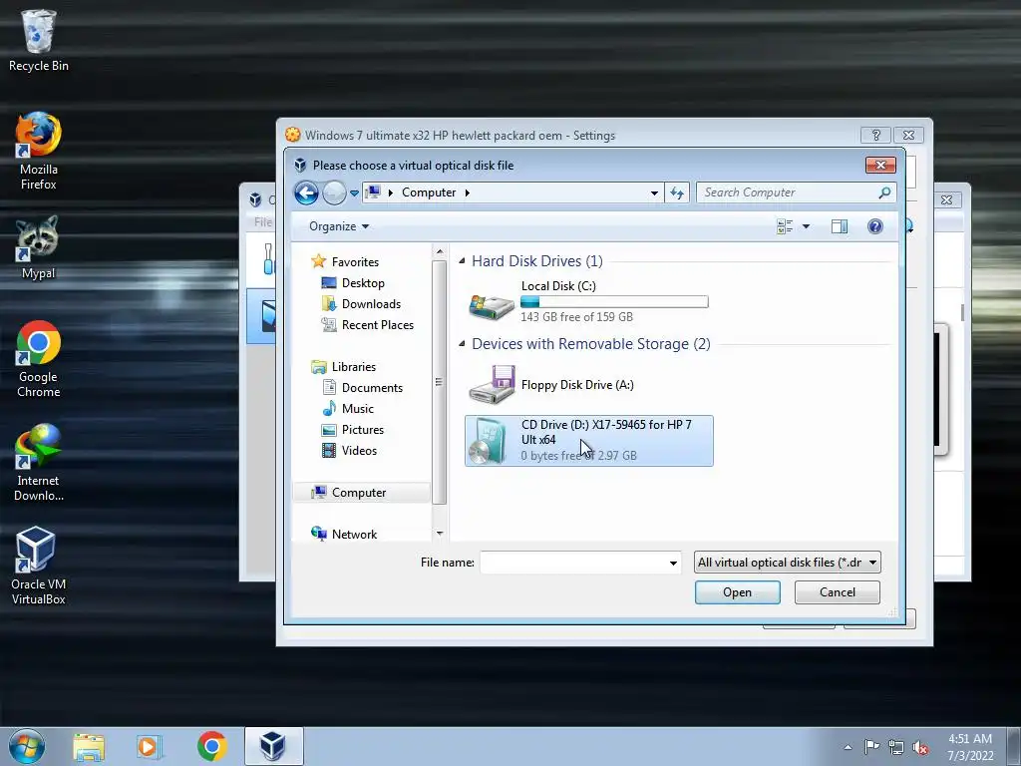1021x766 pixels.
Task: Collapse the Hard Disk Drives group
Action: click(462, 261)
